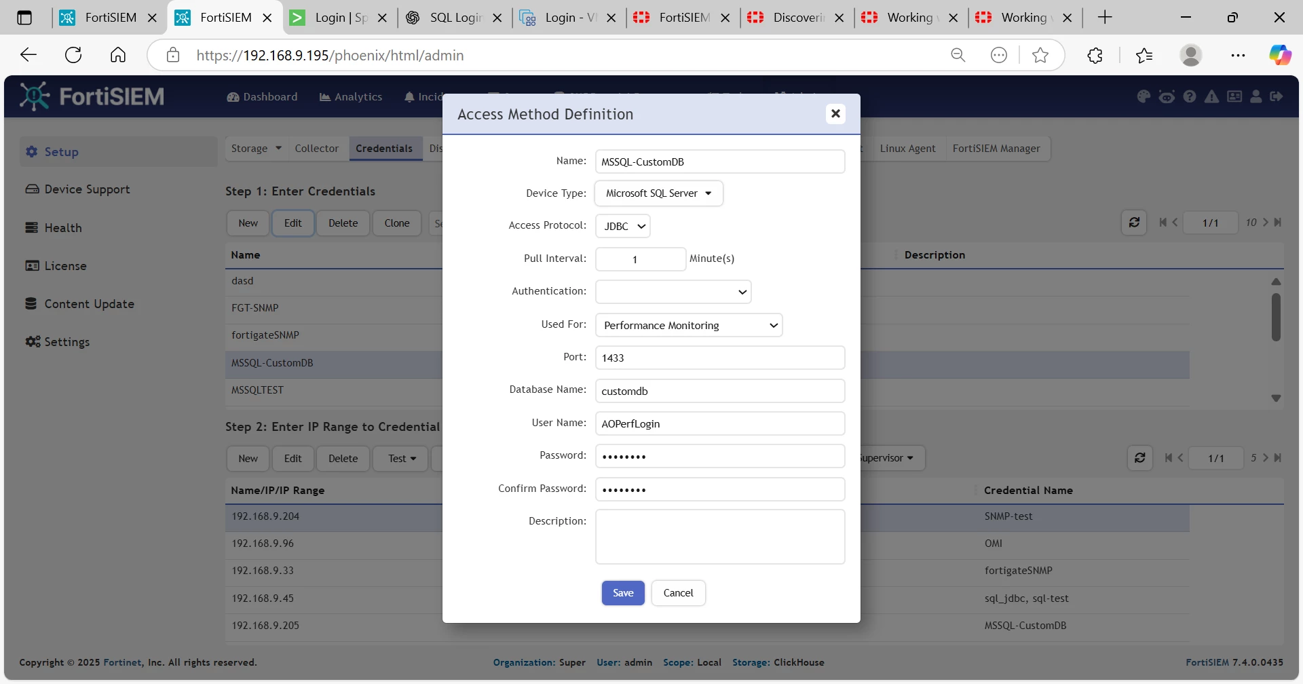1303x684 pixels.
Task: Go to first page of credentials table
Action: (1163, 223)
